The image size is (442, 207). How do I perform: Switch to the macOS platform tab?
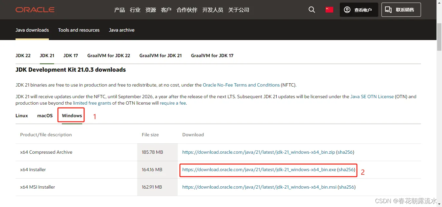click(45, 116)
